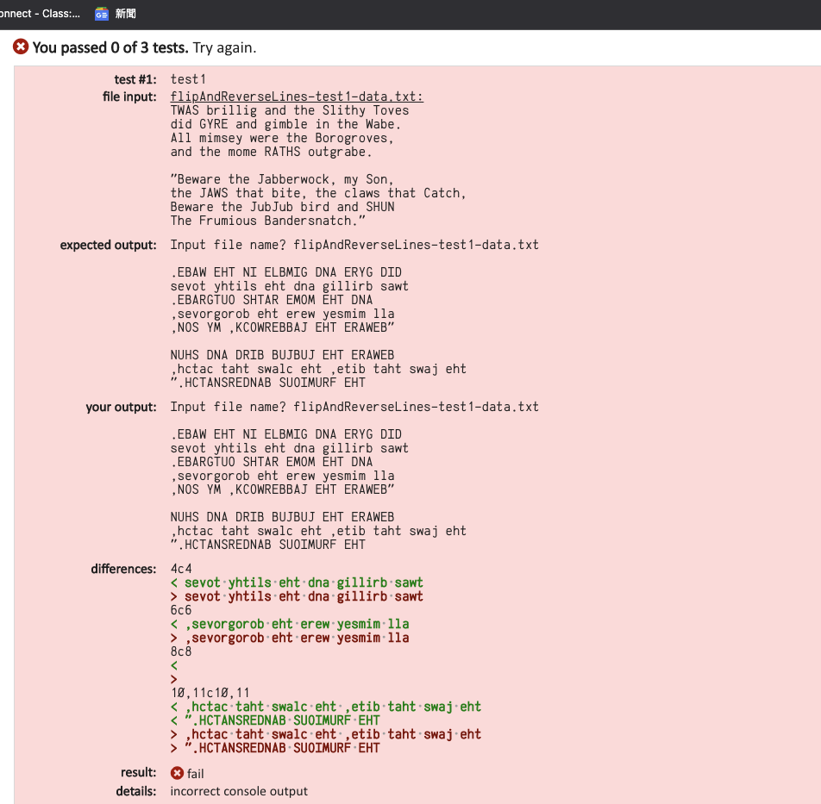Click the 'incorrect console output' details text
821x804 pixels.
pyautogui.click(x=238, y=791)
